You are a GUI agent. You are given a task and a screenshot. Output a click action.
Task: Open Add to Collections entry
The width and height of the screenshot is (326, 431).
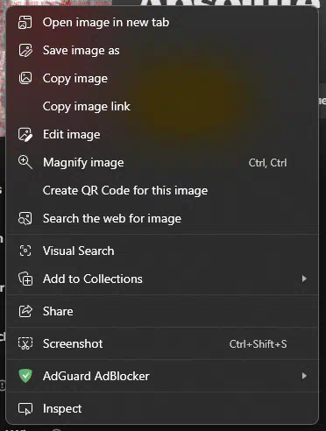point(162,279)
